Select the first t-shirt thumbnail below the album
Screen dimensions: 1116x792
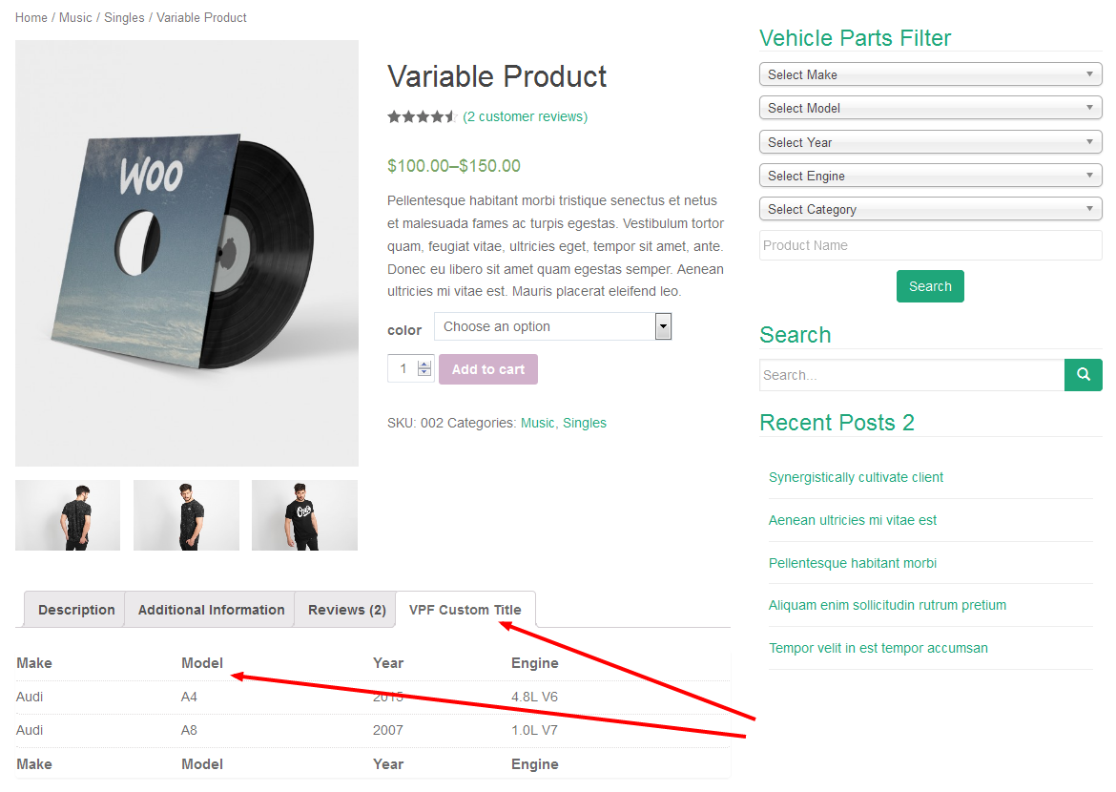click(67, 515)
